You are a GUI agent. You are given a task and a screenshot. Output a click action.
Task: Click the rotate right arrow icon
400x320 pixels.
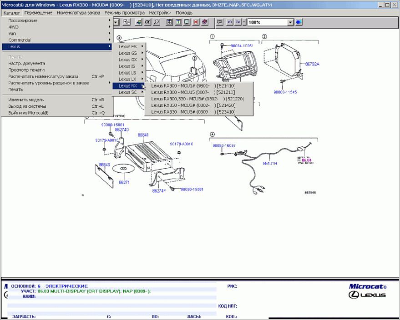coord(238,22)
